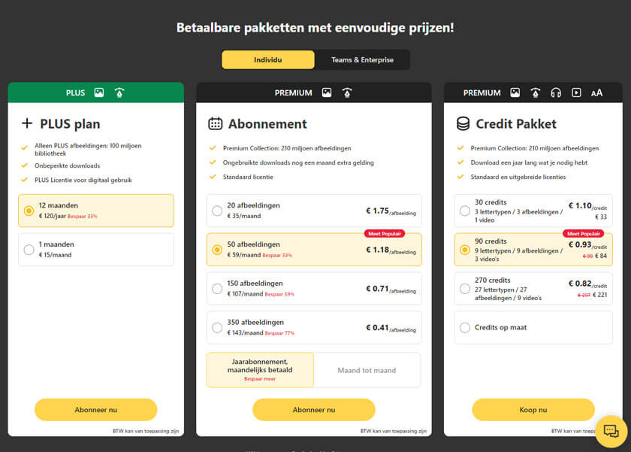
Task: Click Koop nu on the Credit Pakket
Action: tap(533, 409)
